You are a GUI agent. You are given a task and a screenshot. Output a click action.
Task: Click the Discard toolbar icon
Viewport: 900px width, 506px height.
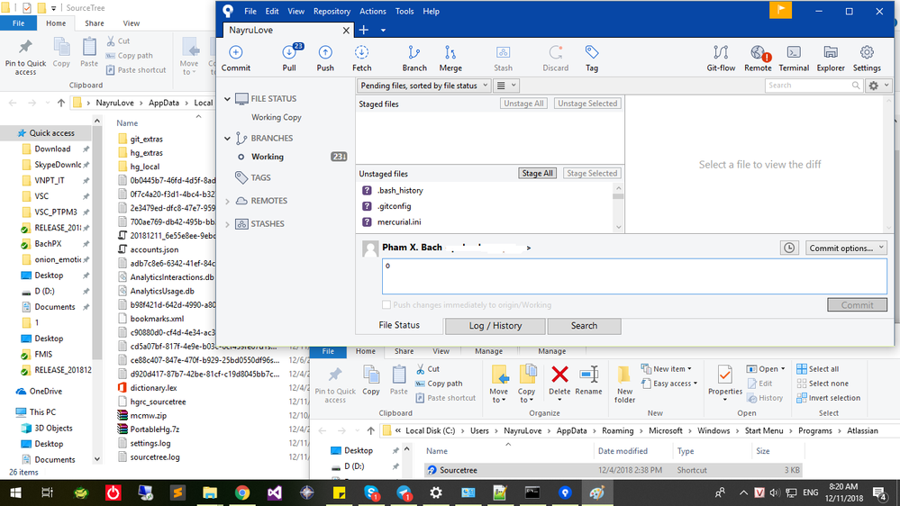(x=556, y=59)
